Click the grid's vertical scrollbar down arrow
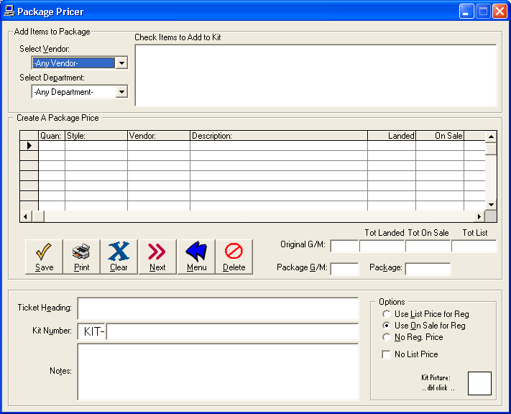Viewport: 511px width, 414px height. click(x=491, y=205)
